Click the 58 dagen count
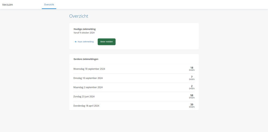Screen dimensions: 268x132 (192, 96)
